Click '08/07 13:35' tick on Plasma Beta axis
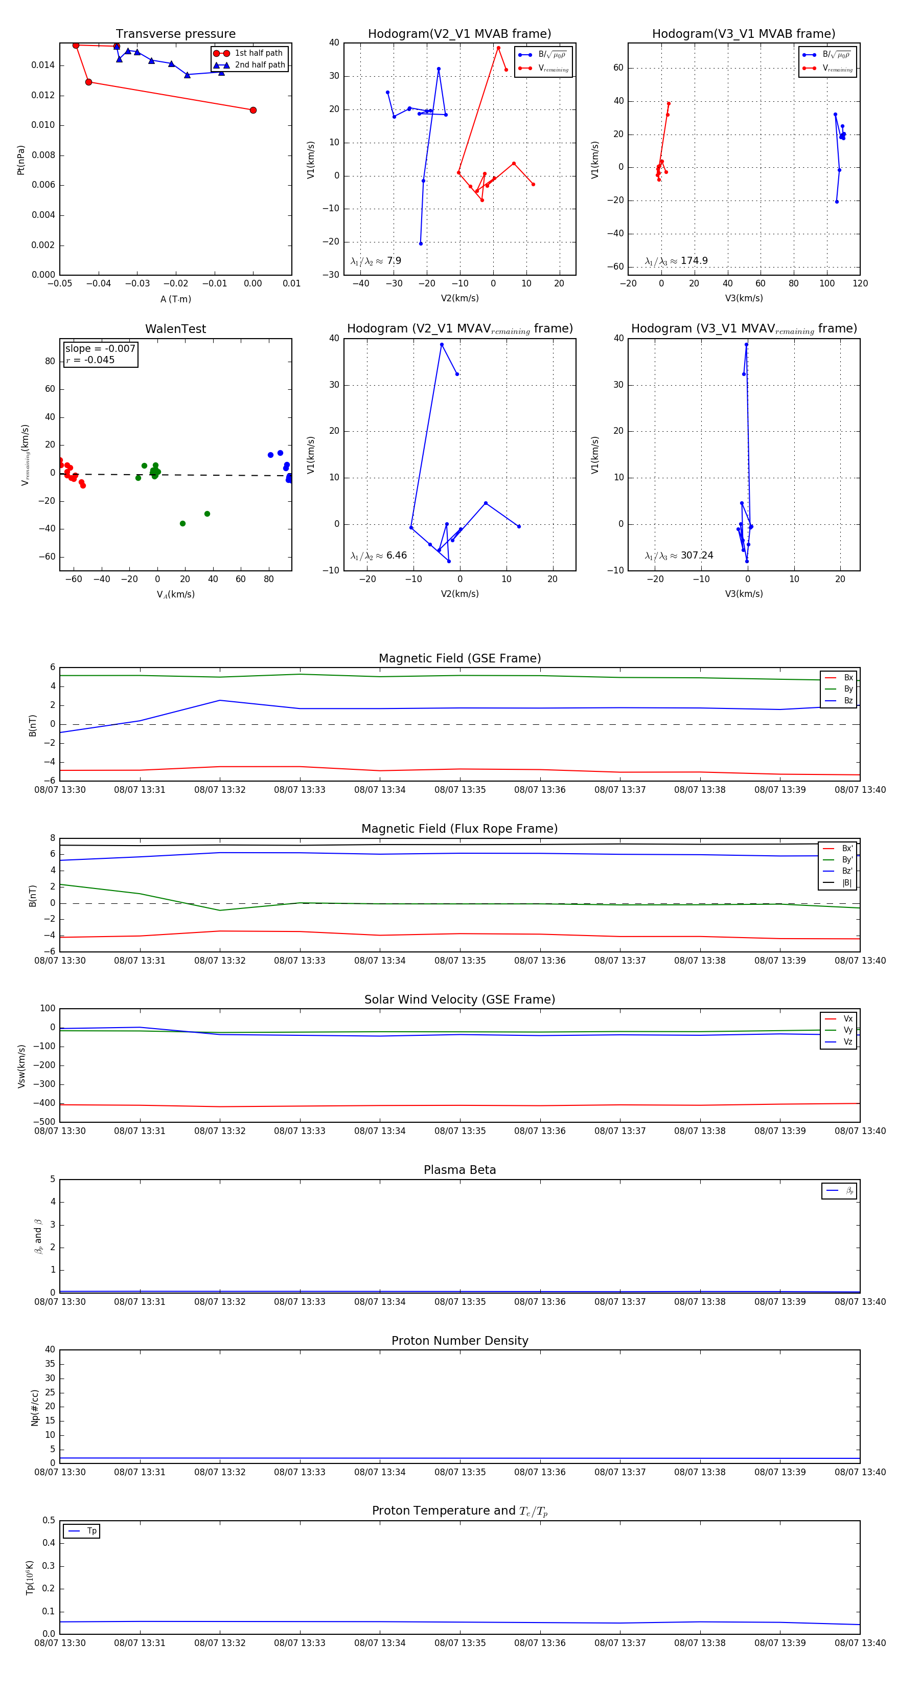This screenshot has width=920, height=1688. pyautogui.click(x=459, y=1301)
